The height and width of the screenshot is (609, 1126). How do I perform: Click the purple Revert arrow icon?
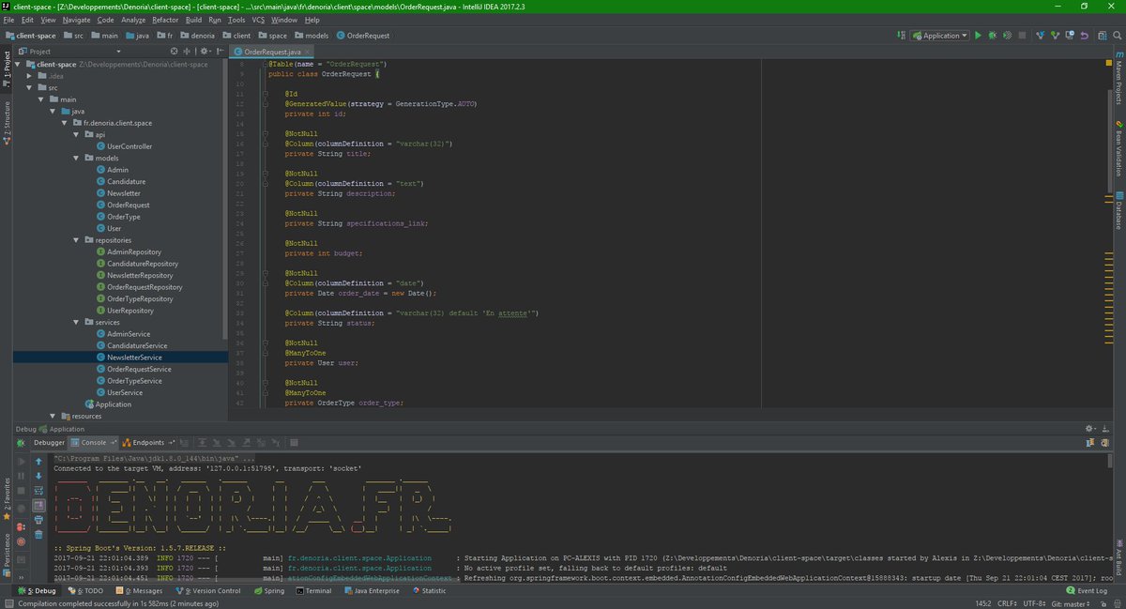click(1085, 36)
